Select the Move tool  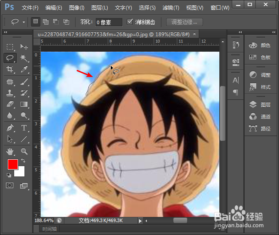(24, 47)
